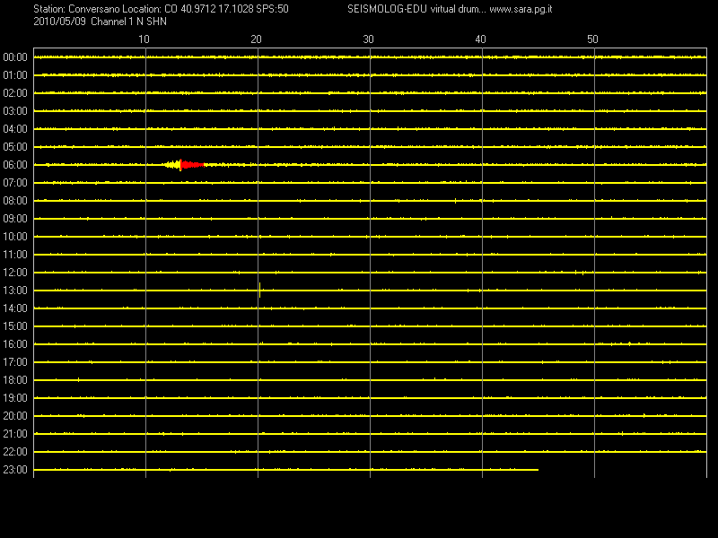Click the 40.9712 17.1028 coordinates text

point(217,9)
